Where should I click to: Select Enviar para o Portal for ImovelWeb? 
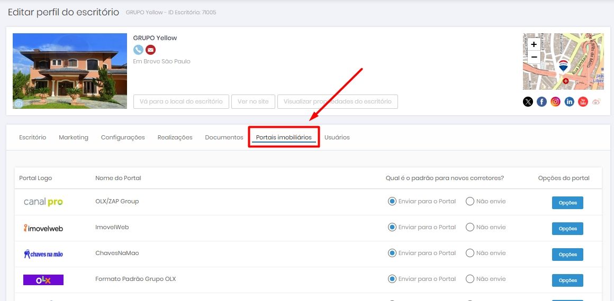pos(392,227)
